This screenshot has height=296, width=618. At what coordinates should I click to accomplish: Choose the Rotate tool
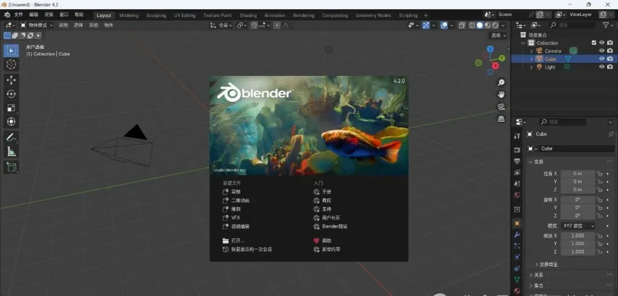click(11, 94)
